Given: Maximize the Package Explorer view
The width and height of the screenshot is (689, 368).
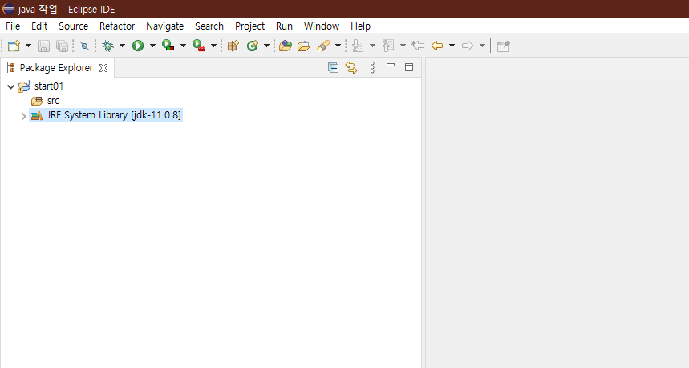Looking at the screenshot, I should pos(409,67).
